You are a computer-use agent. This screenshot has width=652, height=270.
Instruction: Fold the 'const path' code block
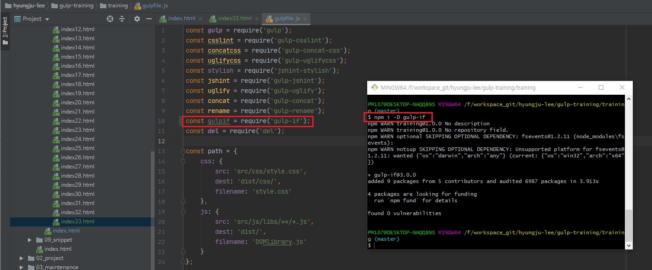[x=182, y=151]
